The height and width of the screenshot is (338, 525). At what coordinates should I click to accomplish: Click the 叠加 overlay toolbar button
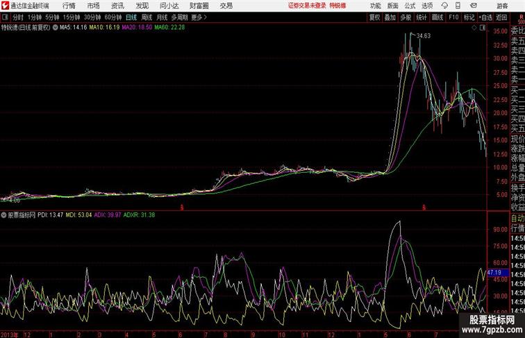tap(390, 17)
